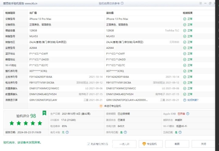The image size is (219, 151).
Task: Click the battery life value 85%
Action: 64,126
